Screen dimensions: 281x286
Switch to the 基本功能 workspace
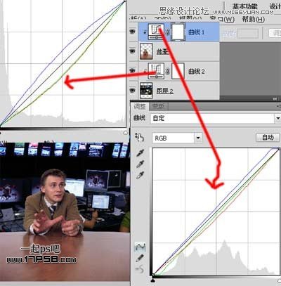click(x=245, y=6)
